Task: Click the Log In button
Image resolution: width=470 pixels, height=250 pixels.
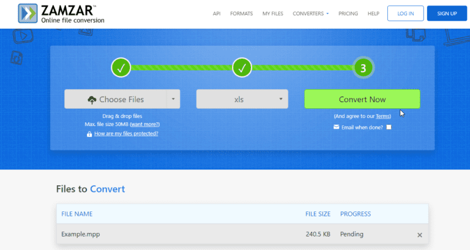Action: coord(405,13)
